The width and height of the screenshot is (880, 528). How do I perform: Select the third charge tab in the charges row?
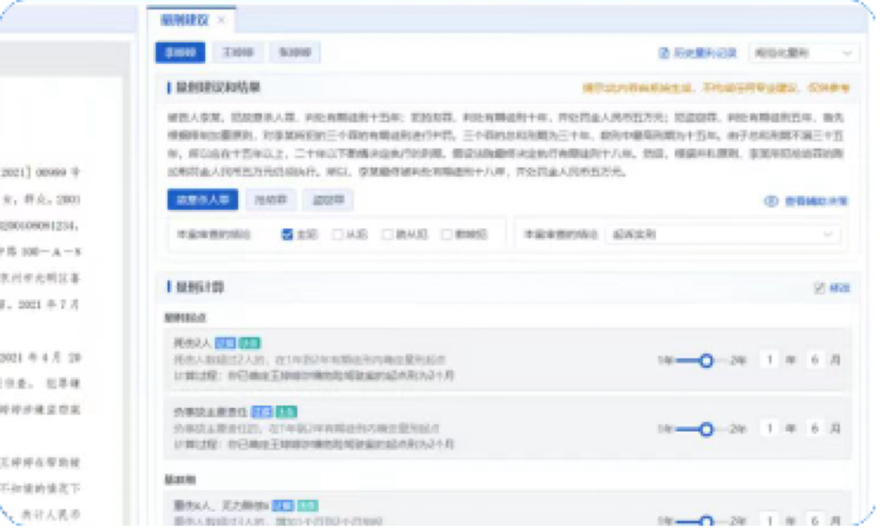pos(328,201)
